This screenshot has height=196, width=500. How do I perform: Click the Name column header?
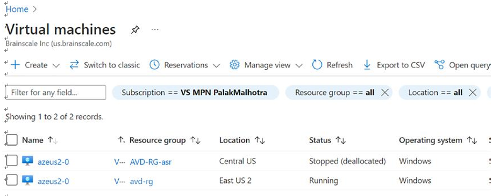coord(32,140)
